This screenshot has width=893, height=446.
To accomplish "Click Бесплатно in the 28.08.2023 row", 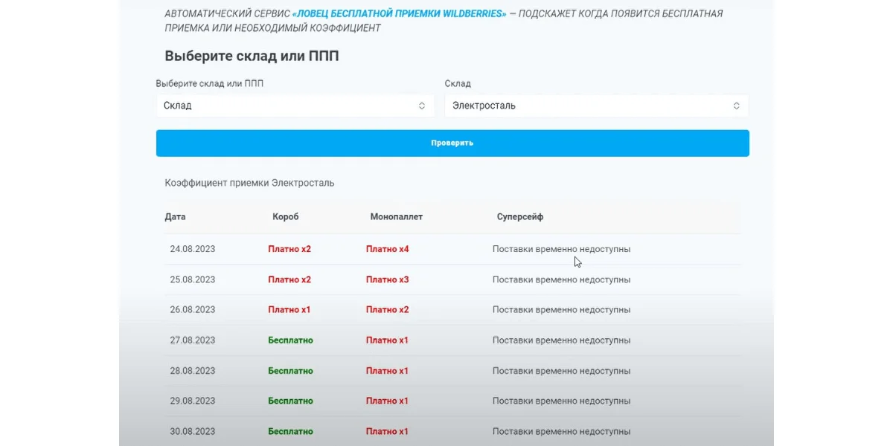I will 290,371.
